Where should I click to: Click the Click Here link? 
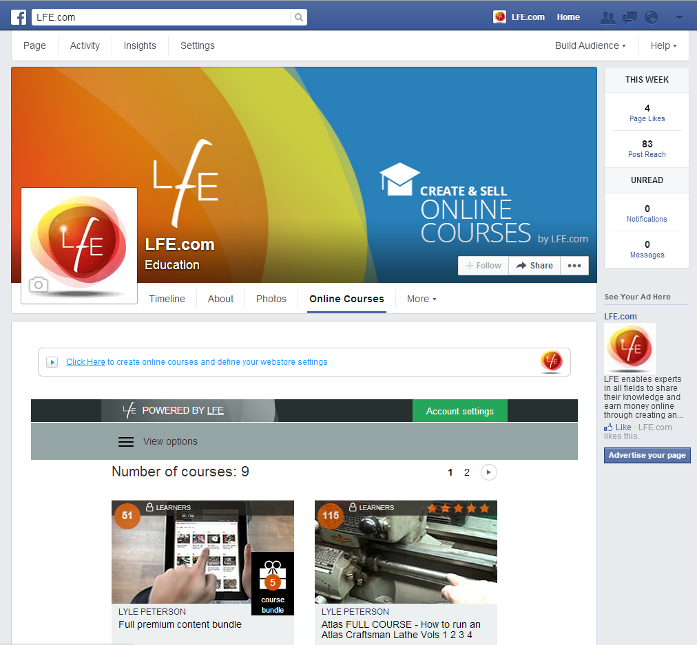click(86, 362)
